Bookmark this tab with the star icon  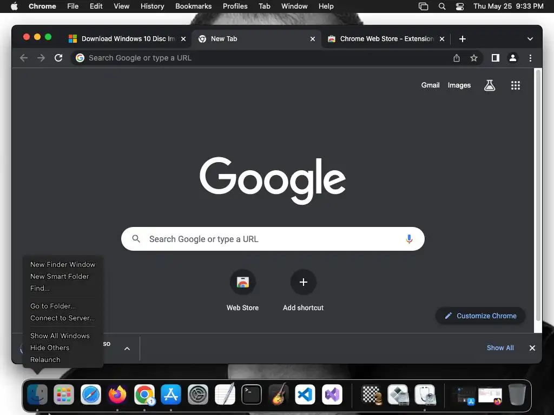pos(474,58)
